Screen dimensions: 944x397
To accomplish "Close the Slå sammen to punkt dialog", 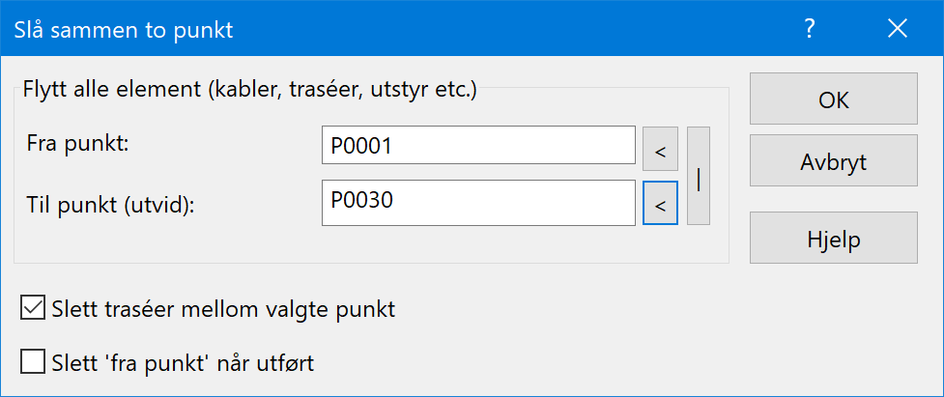I will 898,29.
